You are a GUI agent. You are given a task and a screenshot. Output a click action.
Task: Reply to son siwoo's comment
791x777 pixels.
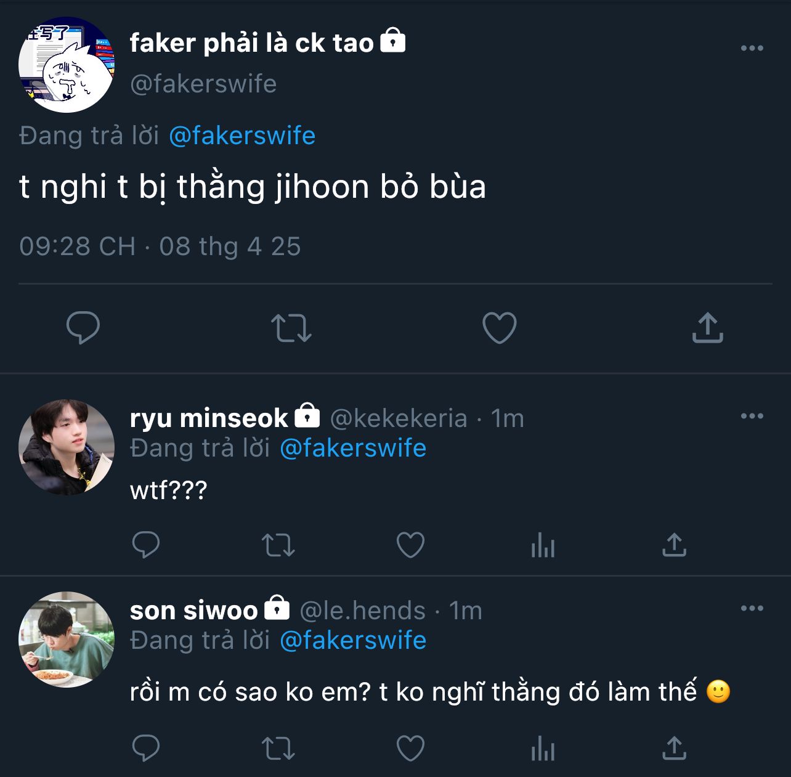coord(146,748)
